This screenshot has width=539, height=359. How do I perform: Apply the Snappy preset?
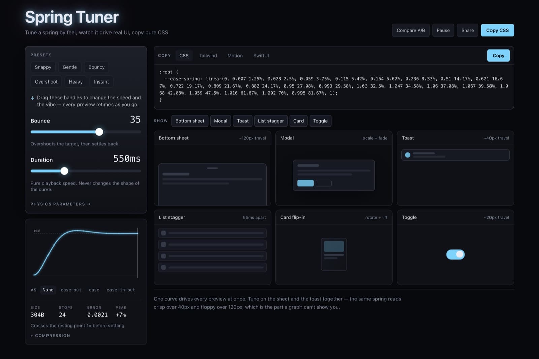[x=43, y=67]
